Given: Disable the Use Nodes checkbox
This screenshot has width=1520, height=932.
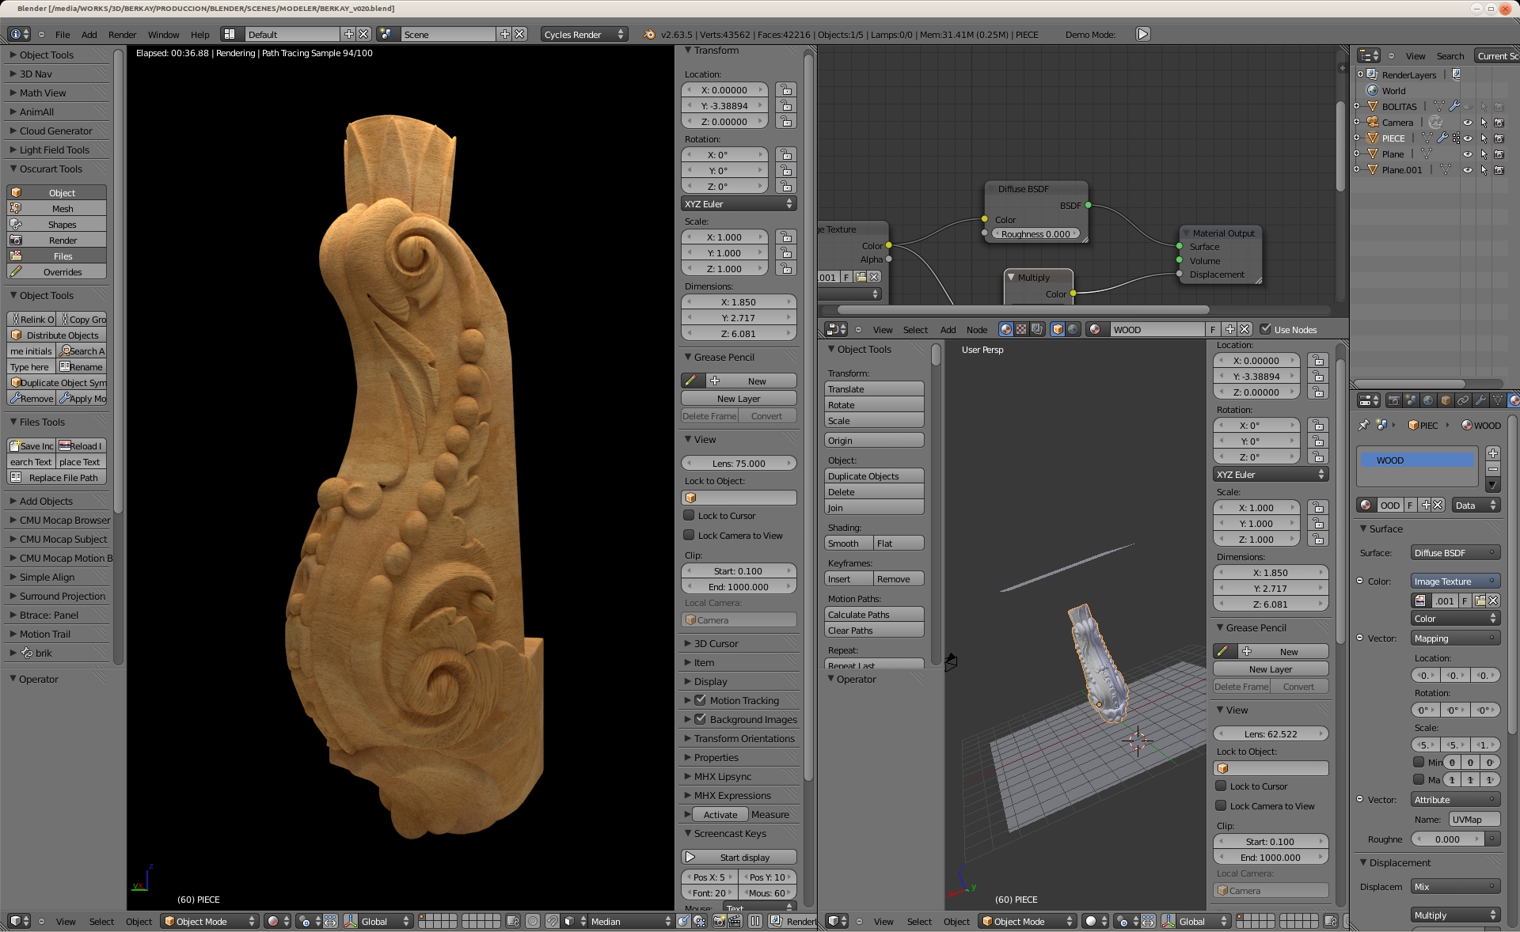Looking at the screenshot, I should click(1265, 329).
